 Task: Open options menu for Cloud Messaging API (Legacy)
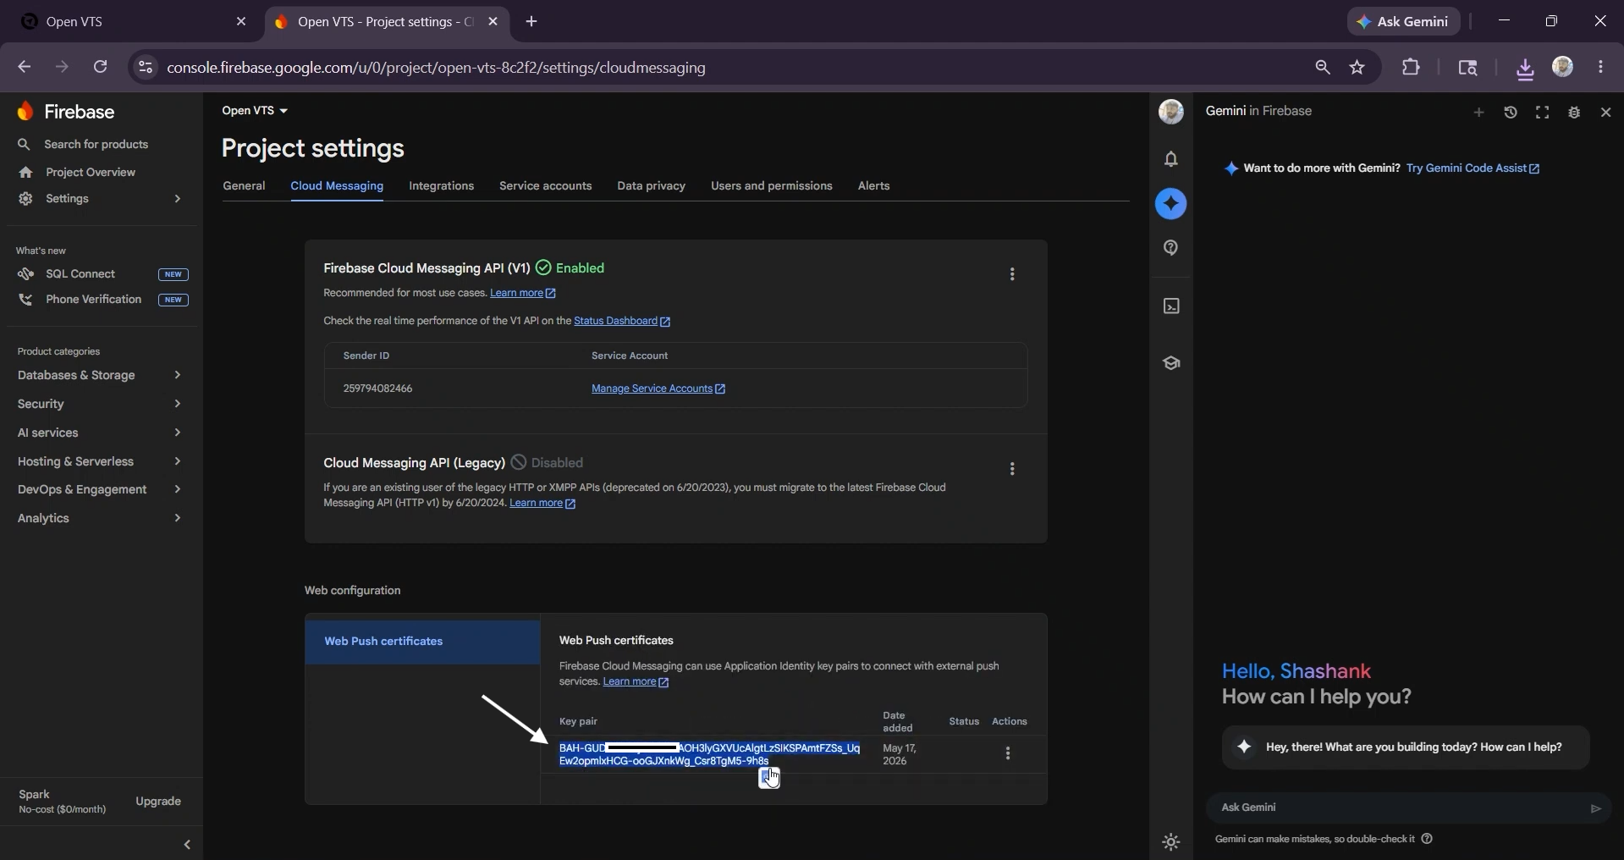(x=1012, y=469)
